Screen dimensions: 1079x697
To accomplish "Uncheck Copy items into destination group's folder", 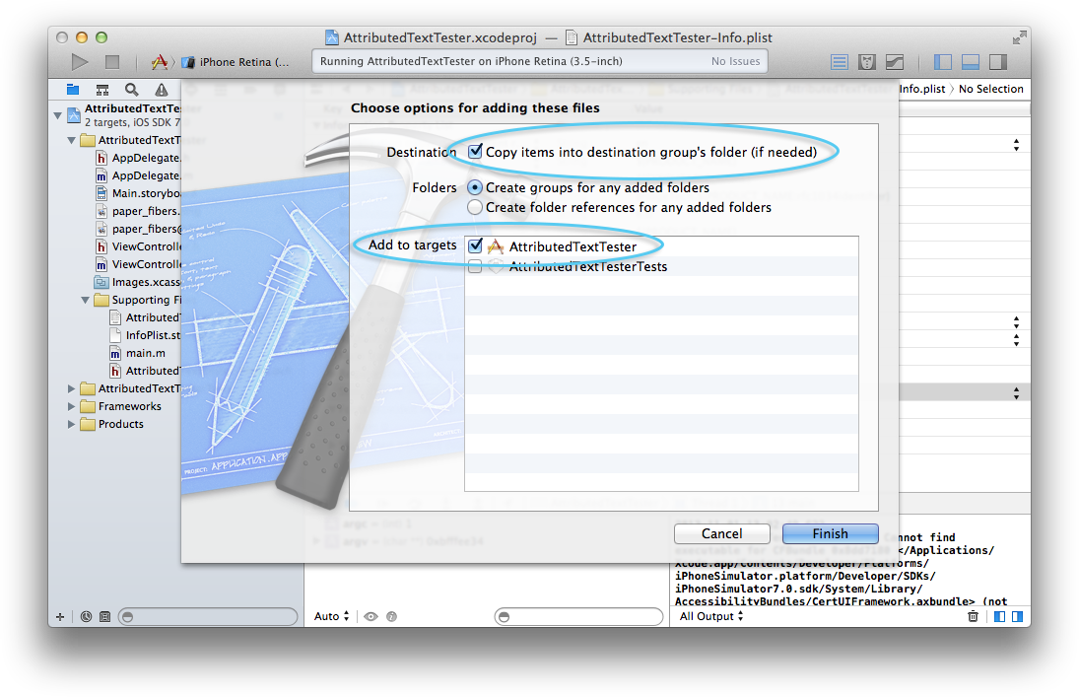I will pos(475,151).
